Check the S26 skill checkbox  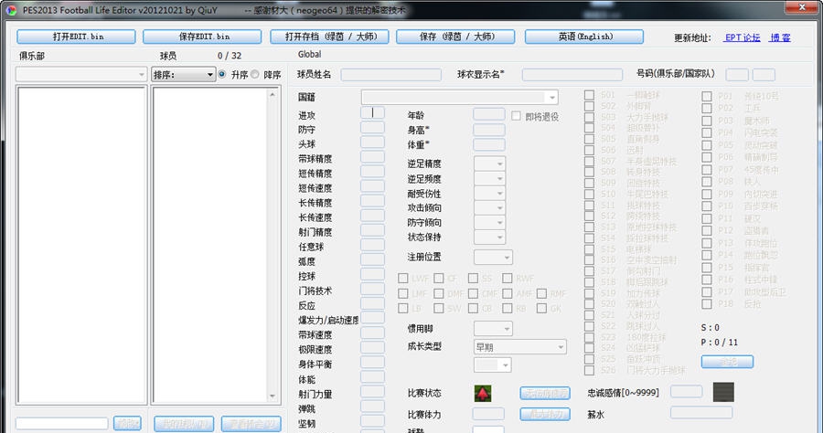click(x=590, y=370)
